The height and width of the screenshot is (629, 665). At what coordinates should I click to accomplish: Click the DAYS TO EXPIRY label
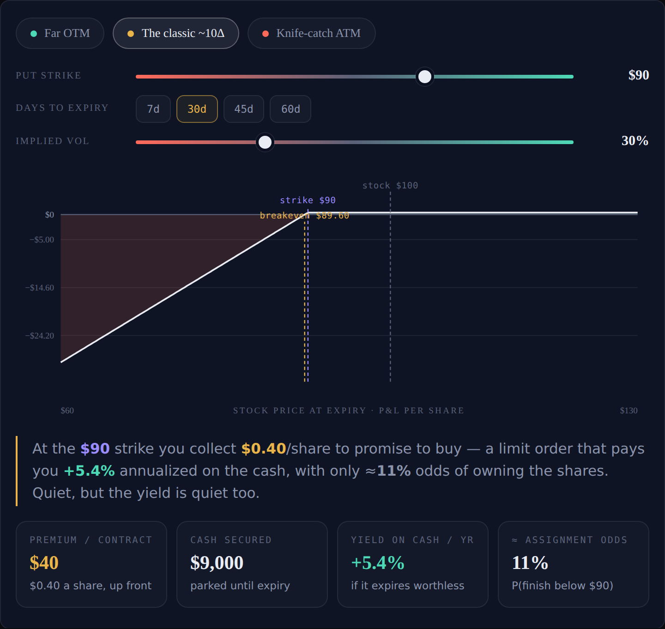[62, 108]
